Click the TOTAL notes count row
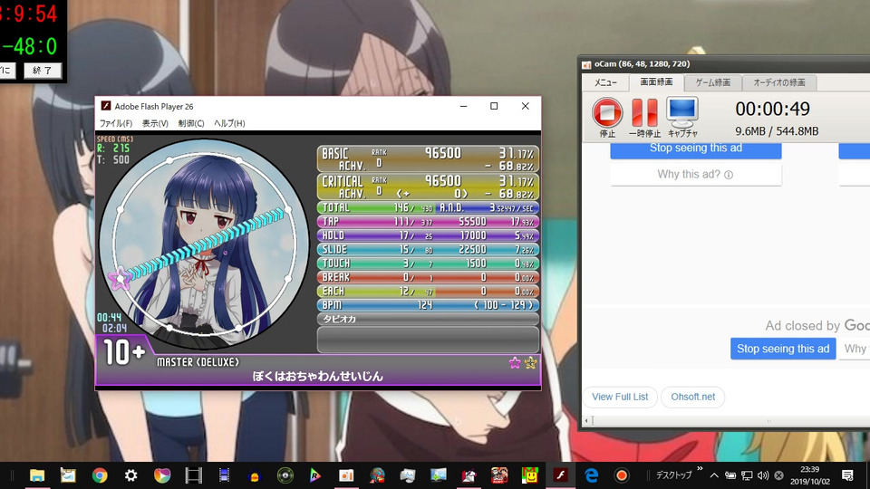Image resolution: width=870 pixels, height=489 pixels. click(x=428, y=208)
